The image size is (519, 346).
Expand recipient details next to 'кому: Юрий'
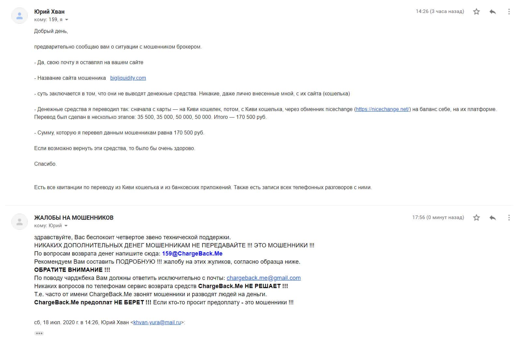[x=66, y=226]
